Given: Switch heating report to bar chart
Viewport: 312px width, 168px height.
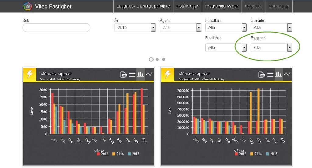Looking at the screenshot, I should point(140,74).
